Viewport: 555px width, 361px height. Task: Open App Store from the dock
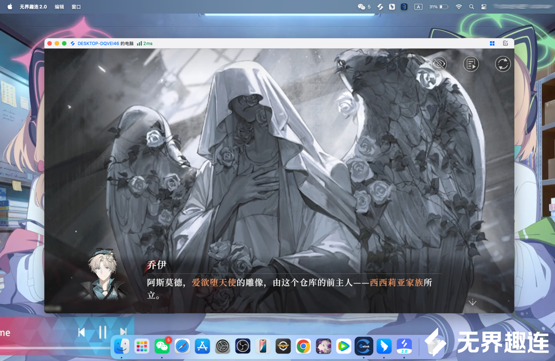(203, 346)
